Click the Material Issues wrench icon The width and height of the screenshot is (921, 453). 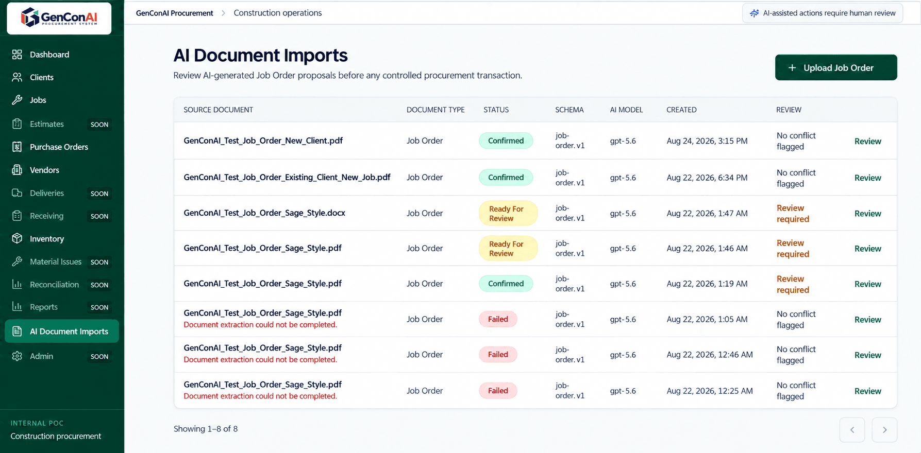coord(17,262)
